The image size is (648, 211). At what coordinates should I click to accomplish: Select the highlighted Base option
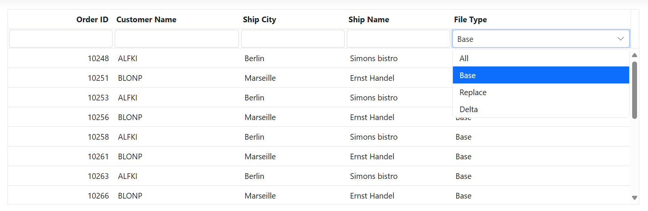point(541,75)
